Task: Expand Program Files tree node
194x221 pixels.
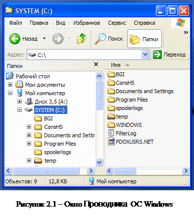Action: point(29,144)
